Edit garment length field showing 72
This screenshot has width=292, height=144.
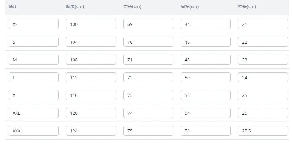point(148,78)
